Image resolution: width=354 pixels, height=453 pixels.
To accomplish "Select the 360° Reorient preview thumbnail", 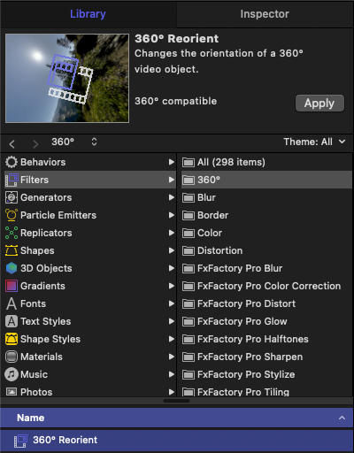I will (x=67, y=78).
